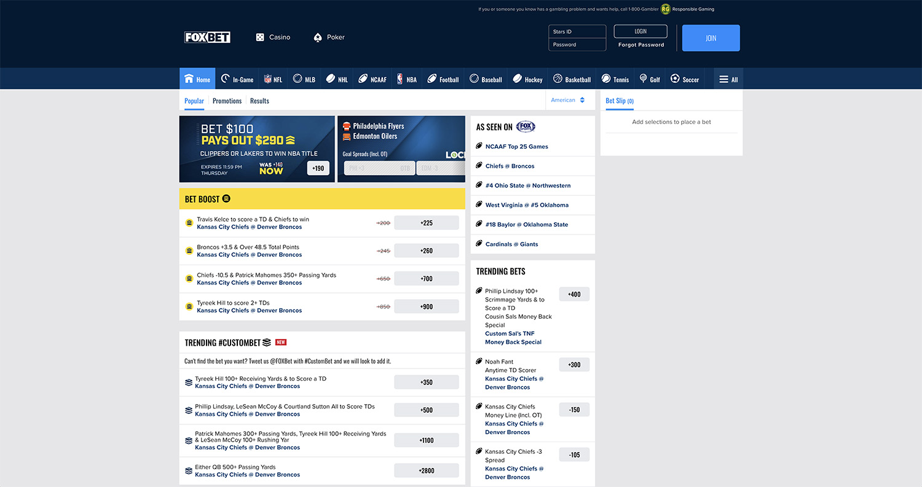This screenshot has height=487, width=922.
Task: Open West Virginia @ #5 Oklahoma game
Action: [x=527, y=205]
